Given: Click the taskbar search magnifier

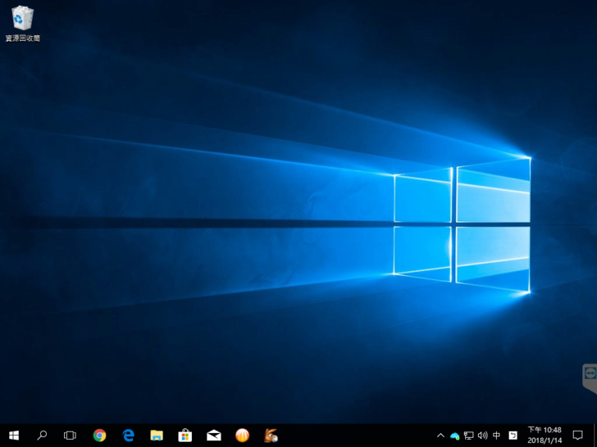Looking at the screenshot, I should 42,436.
